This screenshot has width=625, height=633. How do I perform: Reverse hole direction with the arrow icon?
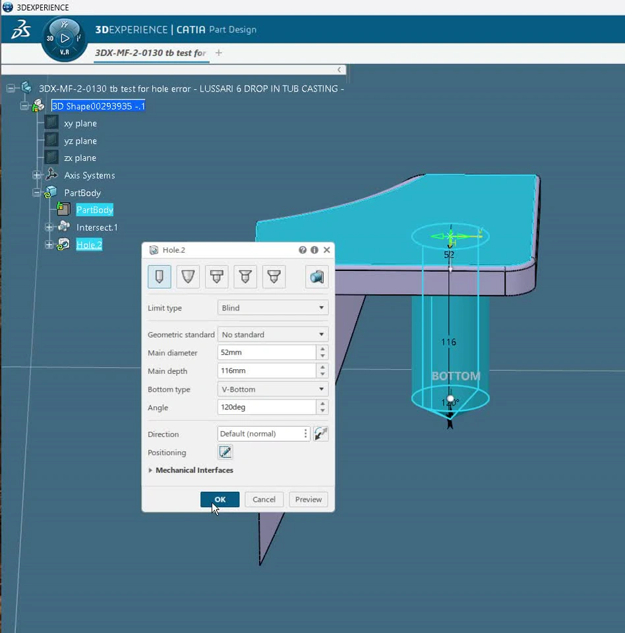pyautogui.click(x=321, y=434)
